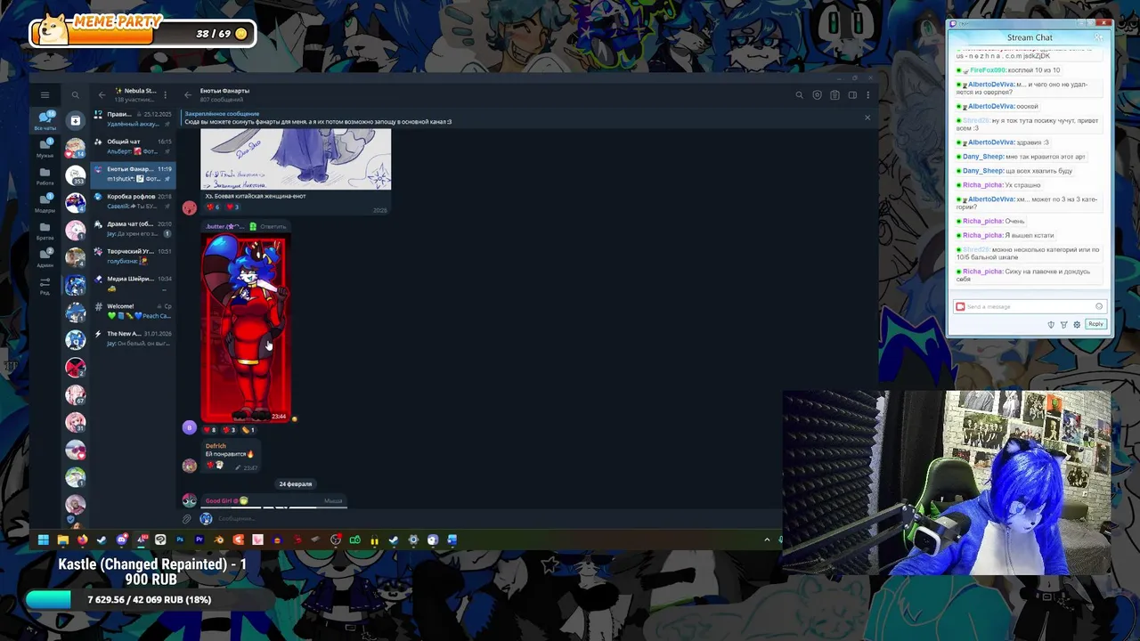The height and width of the screenshot is (641, 1140).
Task: Open the Еноты Фанар... topic row
Action: (x=134, y=174)
